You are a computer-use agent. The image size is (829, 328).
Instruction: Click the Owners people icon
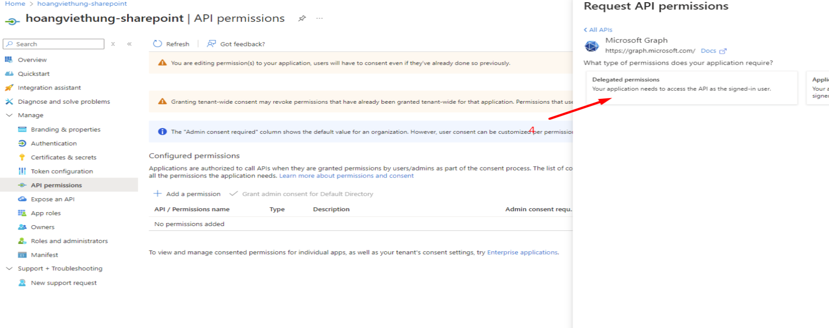click(22, 227)
